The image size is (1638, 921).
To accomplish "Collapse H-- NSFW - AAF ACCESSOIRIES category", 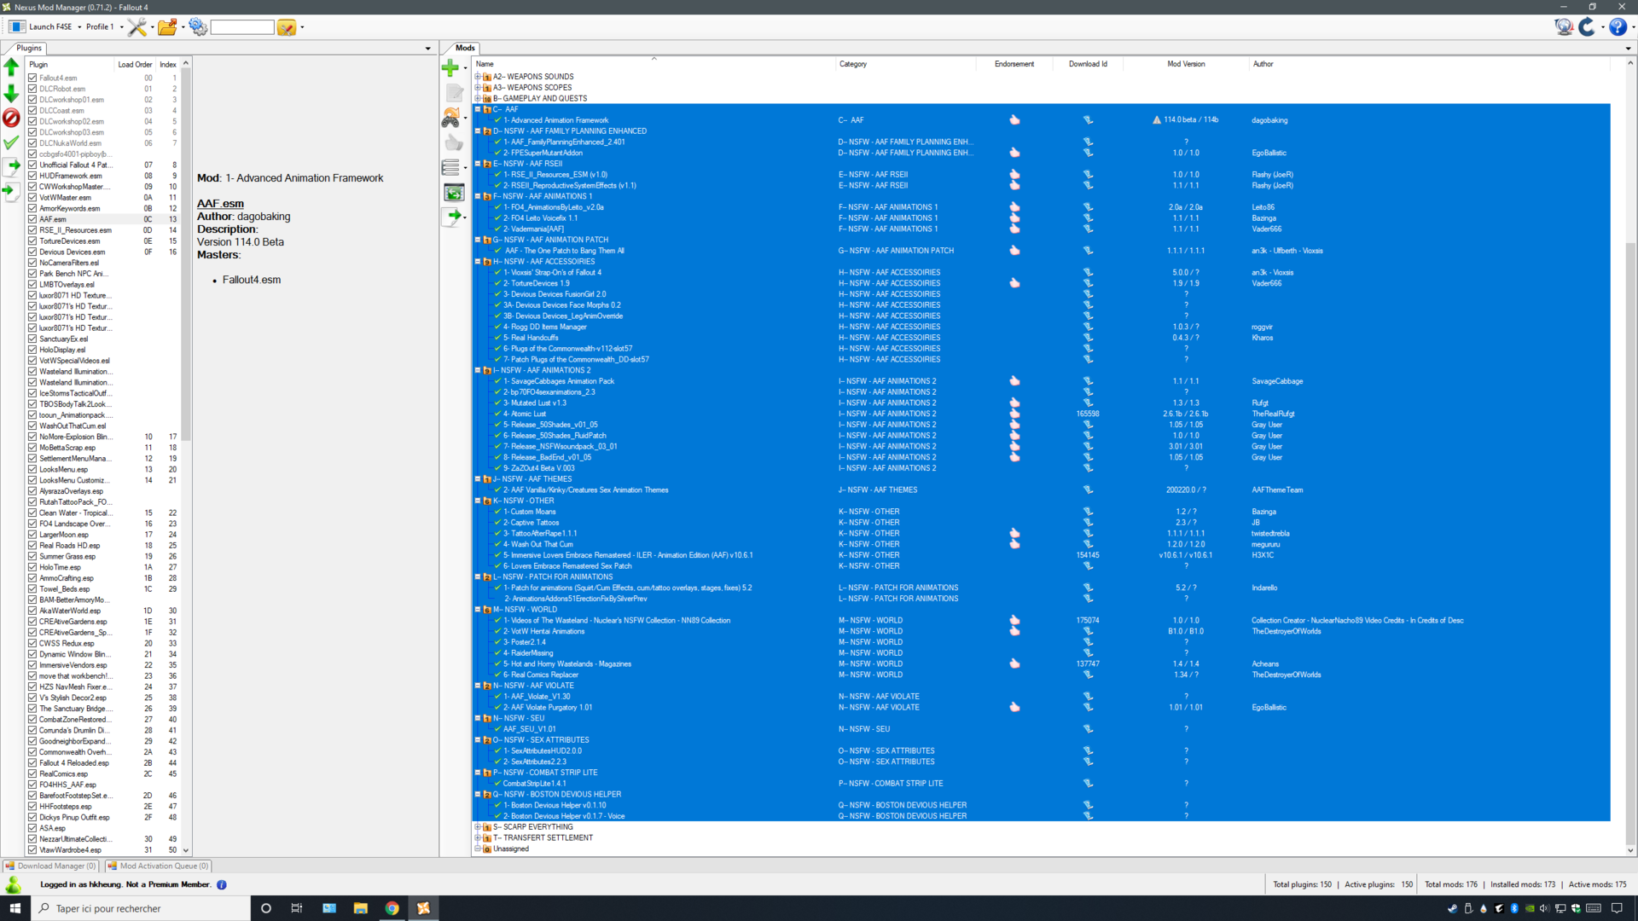I will 478,262.
